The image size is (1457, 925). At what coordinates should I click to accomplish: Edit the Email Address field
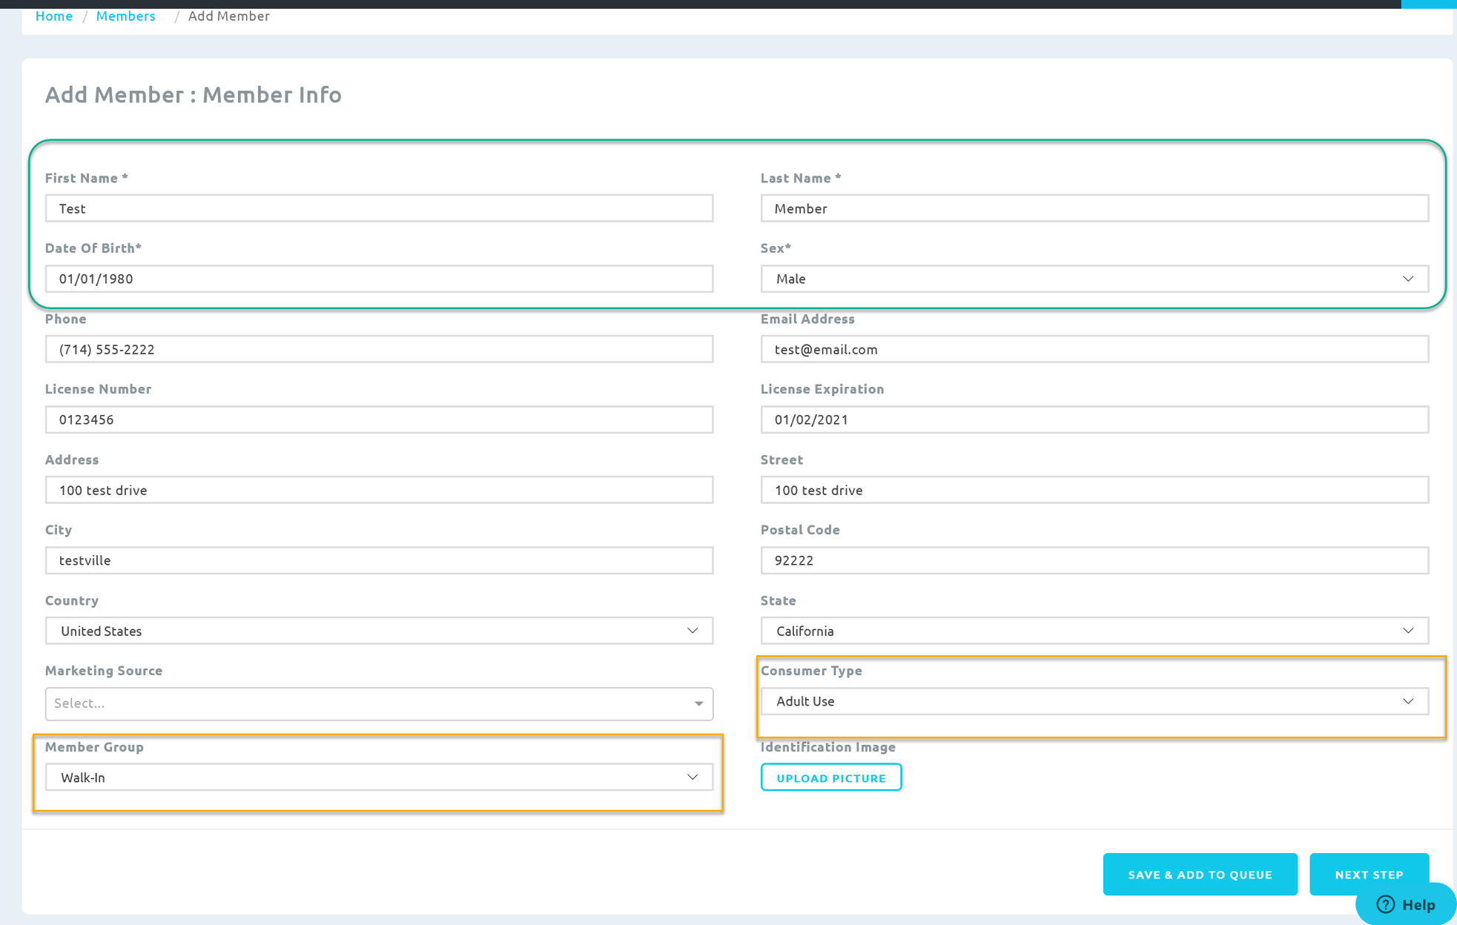[x=1094, y=349]
